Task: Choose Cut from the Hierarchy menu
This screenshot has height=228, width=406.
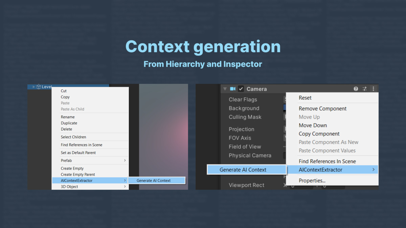Action: tap(90, 91)
